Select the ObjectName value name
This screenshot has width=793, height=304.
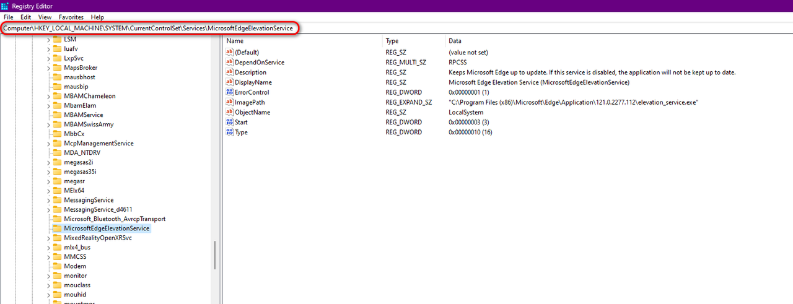click(252, 112)
